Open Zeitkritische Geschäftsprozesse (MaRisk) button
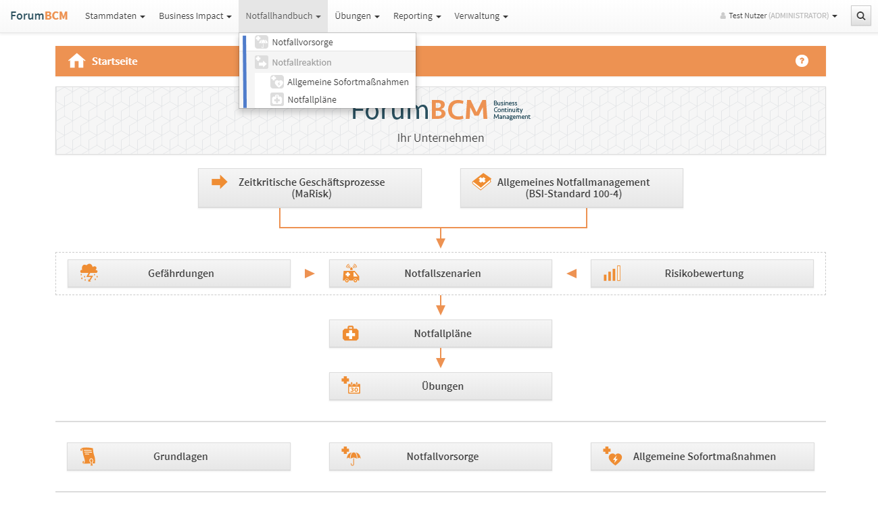This screenshot has width=878, height=510. pos(310,188)
